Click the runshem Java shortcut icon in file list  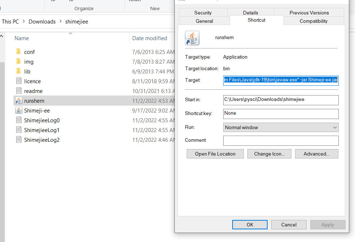18,101
